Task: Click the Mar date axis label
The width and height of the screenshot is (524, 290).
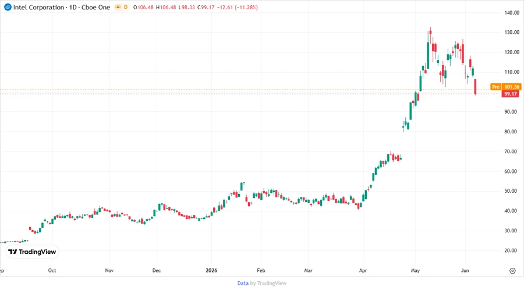Action: tap(308, 270)
